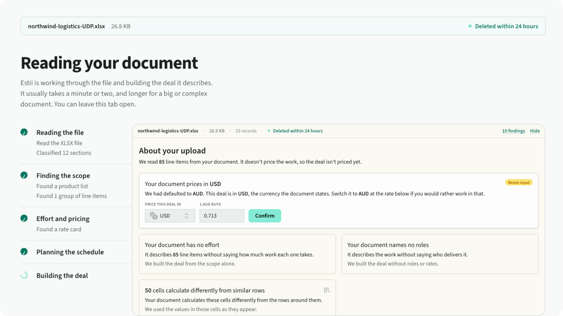
Task: Select the Reading the file step title
Action: [x=60, y=132]
